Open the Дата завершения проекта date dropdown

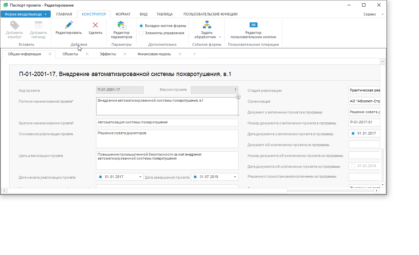point(235,177)
